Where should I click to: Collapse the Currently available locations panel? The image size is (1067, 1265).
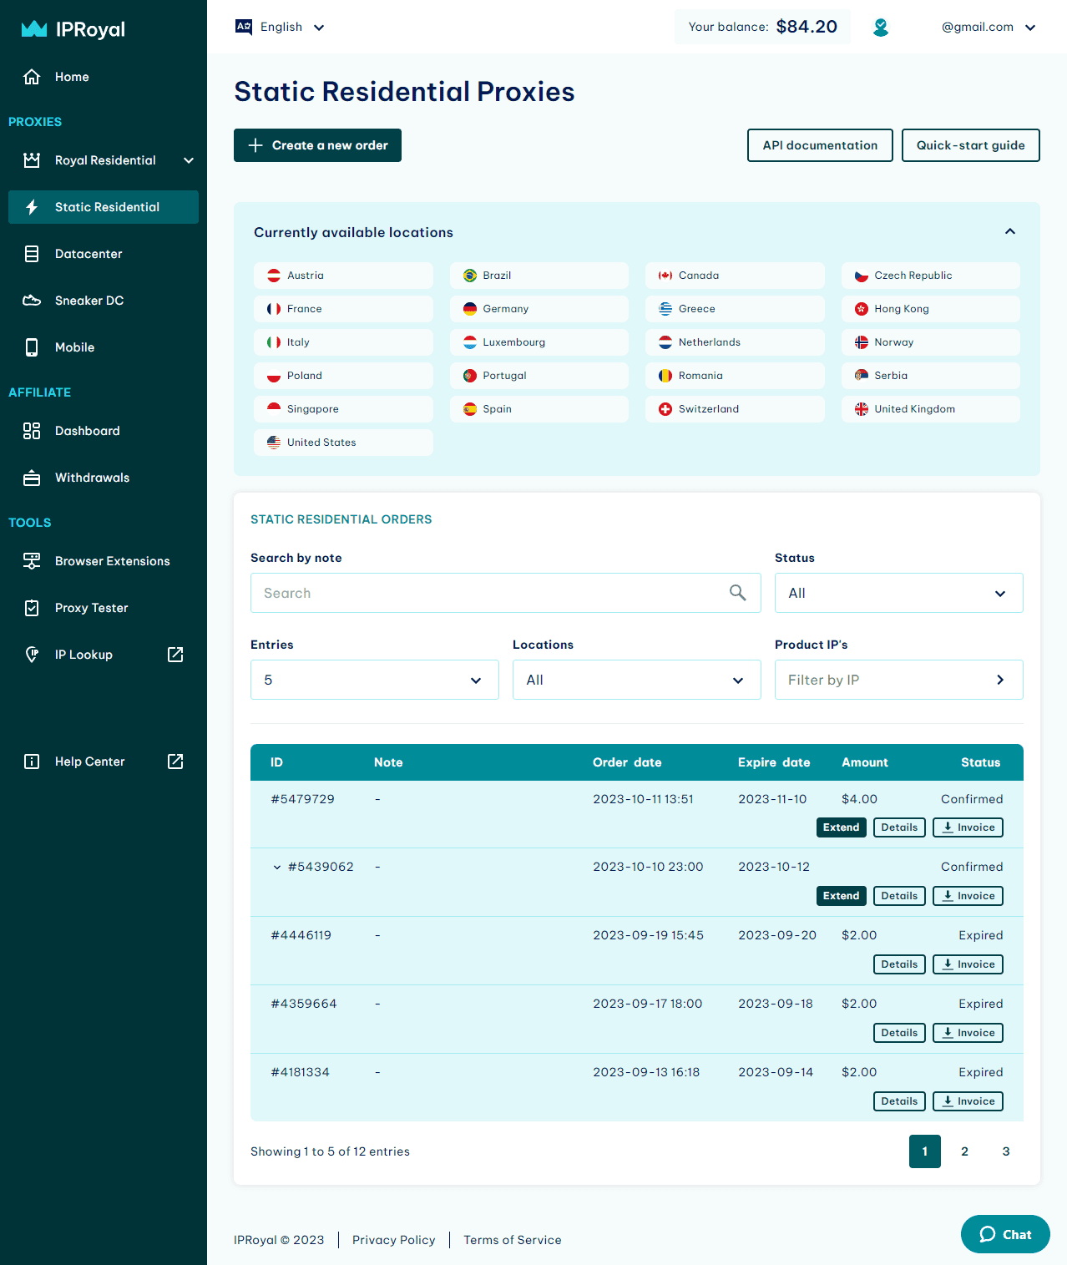click(1010, 231)
